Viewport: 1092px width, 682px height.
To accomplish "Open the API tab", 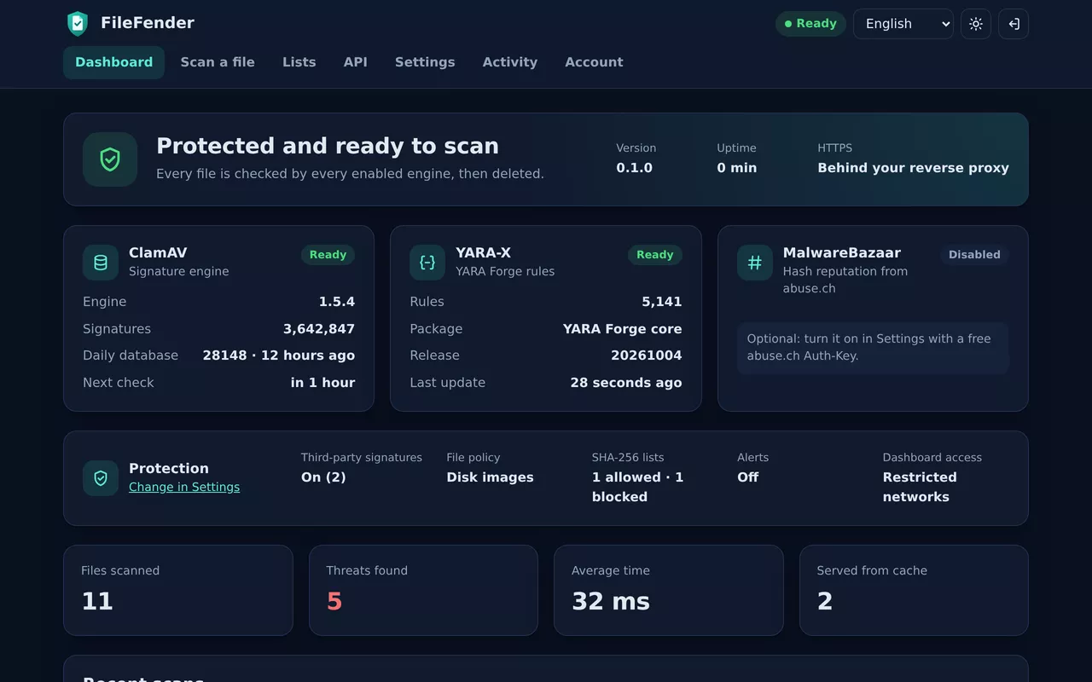I will (356, 62).
